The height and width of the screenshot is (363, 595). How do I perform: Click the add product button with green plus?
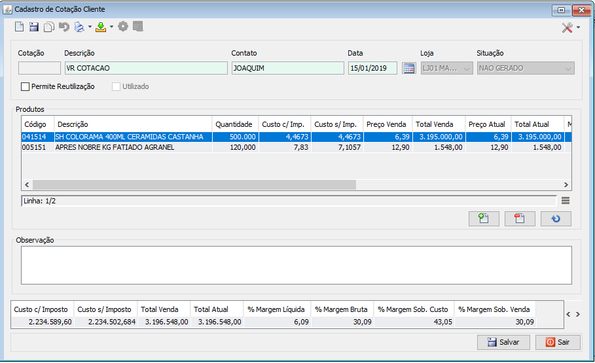click(484, 218)
